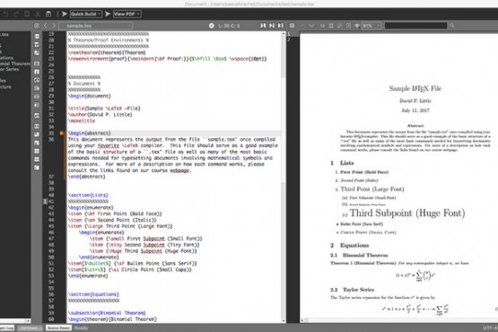Click the side toolbar icon beside line 19

click(x=37, y=36)
